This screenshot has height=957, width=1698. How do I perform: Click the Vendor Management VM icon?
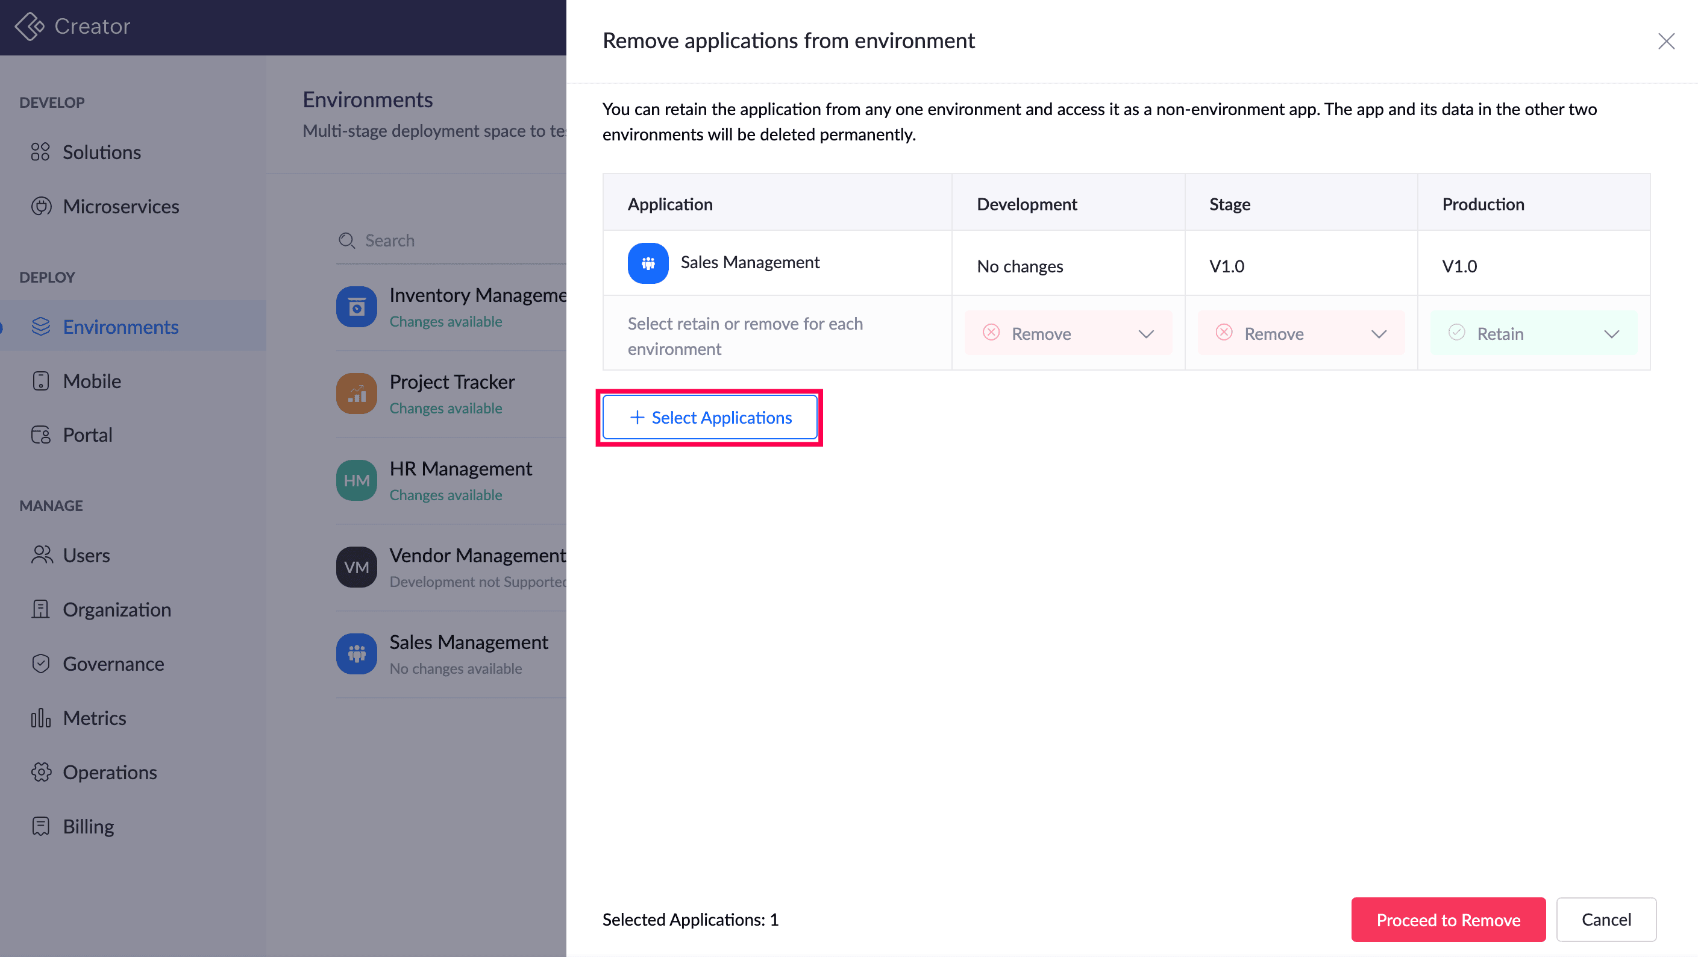tap(356, 567)
